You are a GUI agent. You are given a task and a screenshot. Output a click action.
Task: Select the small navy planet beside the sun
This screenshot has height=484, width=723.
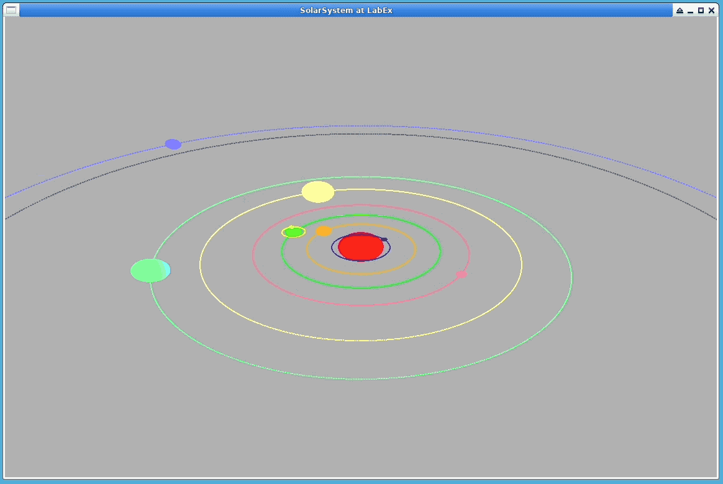pyautogui.click(x=384, y=240)
